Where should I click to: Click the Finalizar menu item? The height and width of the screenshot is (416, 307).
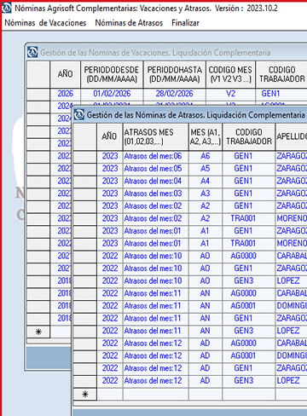tap(185, 23)
